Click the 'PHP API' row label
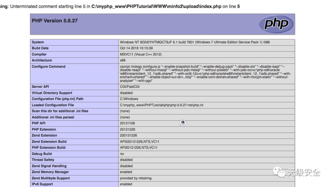Viewport: 331px width, 187px height. click(39, 123)
